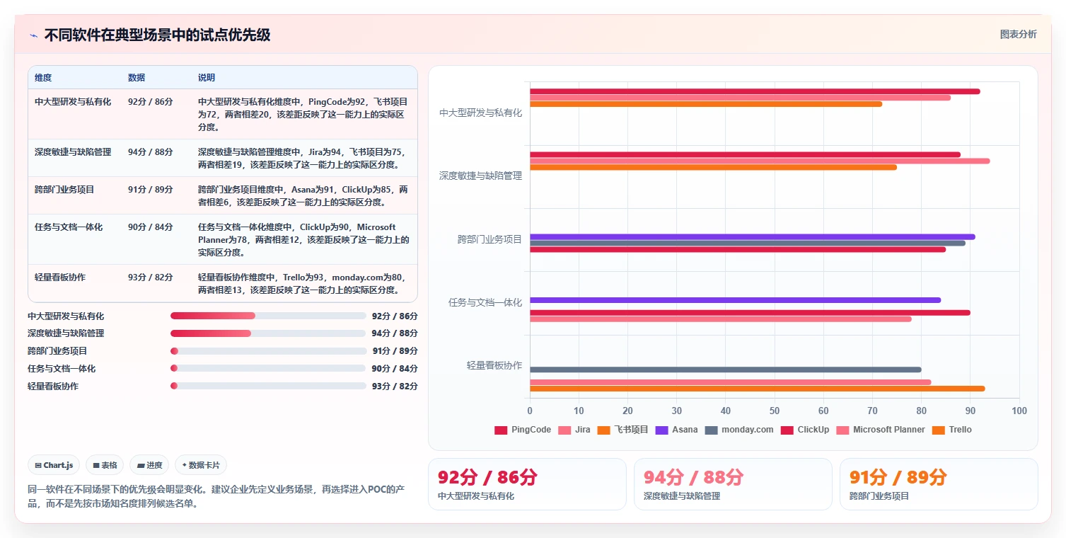Click PingCode bar in 中大型研发与私有化 chart group
This screenshot has width=1066, height=538.
[x=755, y=91]
